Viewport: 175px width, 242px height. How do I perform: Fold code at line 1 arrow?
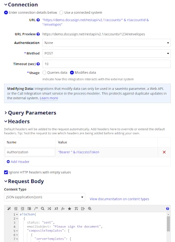(x=17, y=215)
